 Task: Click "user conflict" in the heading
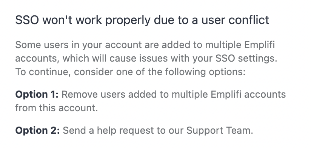[235, 20]
